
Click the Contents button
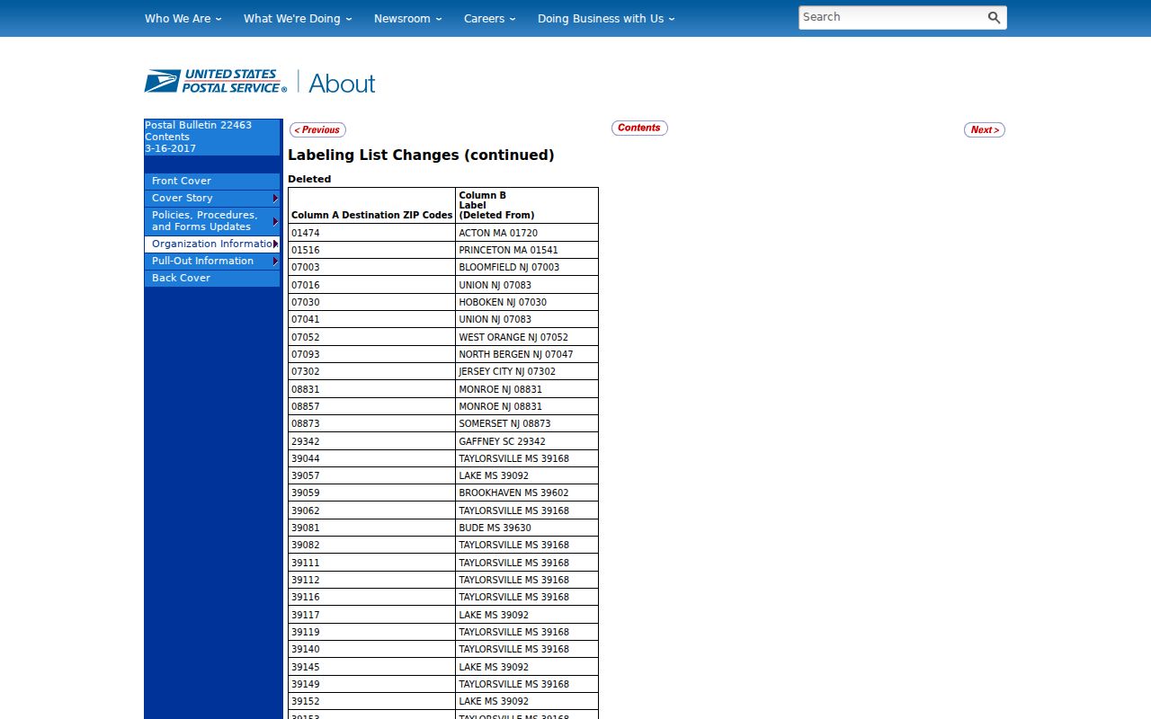[x=639, y=128]
